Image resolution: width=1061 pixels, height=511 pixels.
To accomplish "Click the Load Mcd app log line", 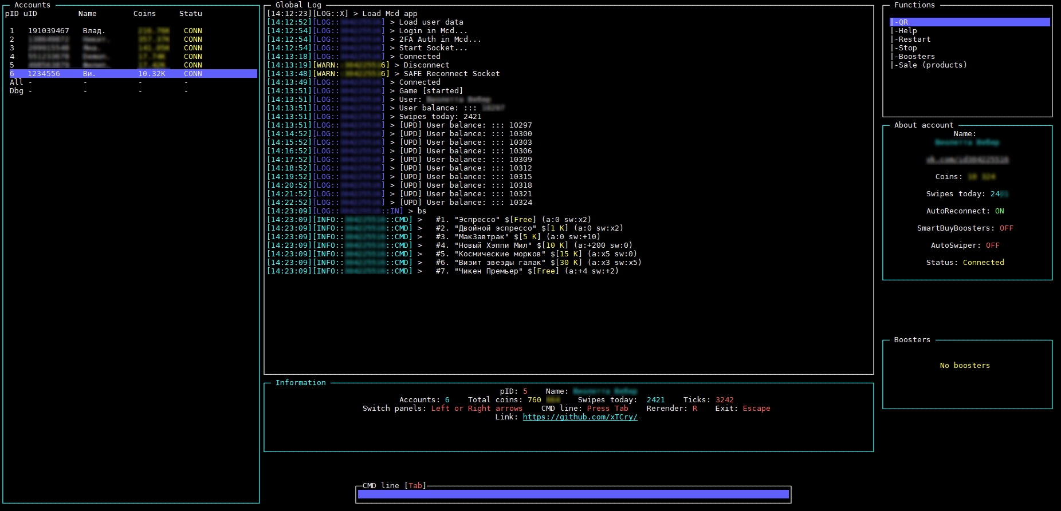I will (x=342, y=14).
